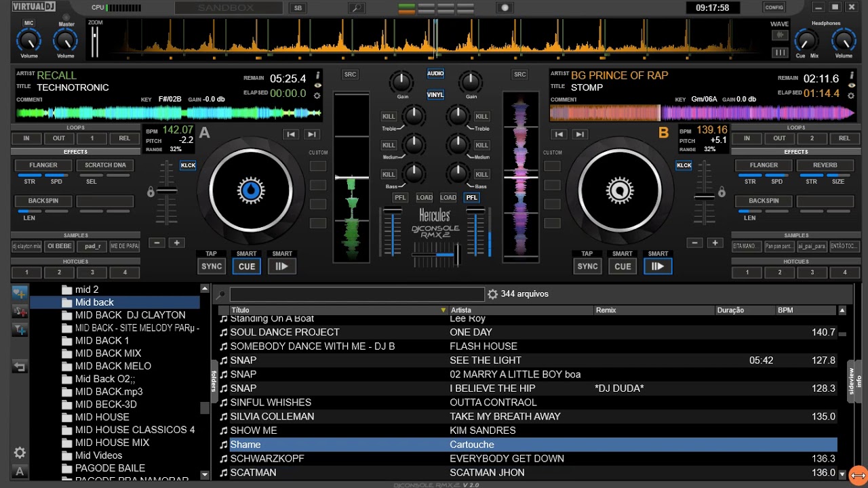This screenshot has width=868, height=488.
Task: Open the PAGODE BAILE folder
Action: click(111, 468)
